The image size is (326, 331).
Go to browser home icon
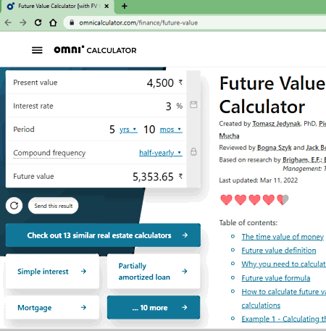coord(53,22)
